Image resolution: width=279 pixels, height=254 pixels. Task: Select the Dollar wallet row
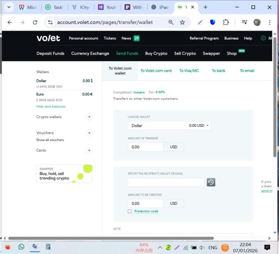tap(64, 83)
